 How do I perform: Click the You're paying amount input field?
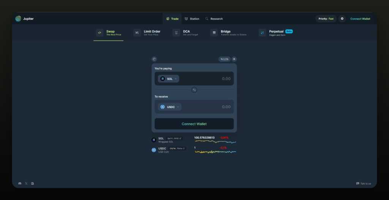tap(213, 79)
